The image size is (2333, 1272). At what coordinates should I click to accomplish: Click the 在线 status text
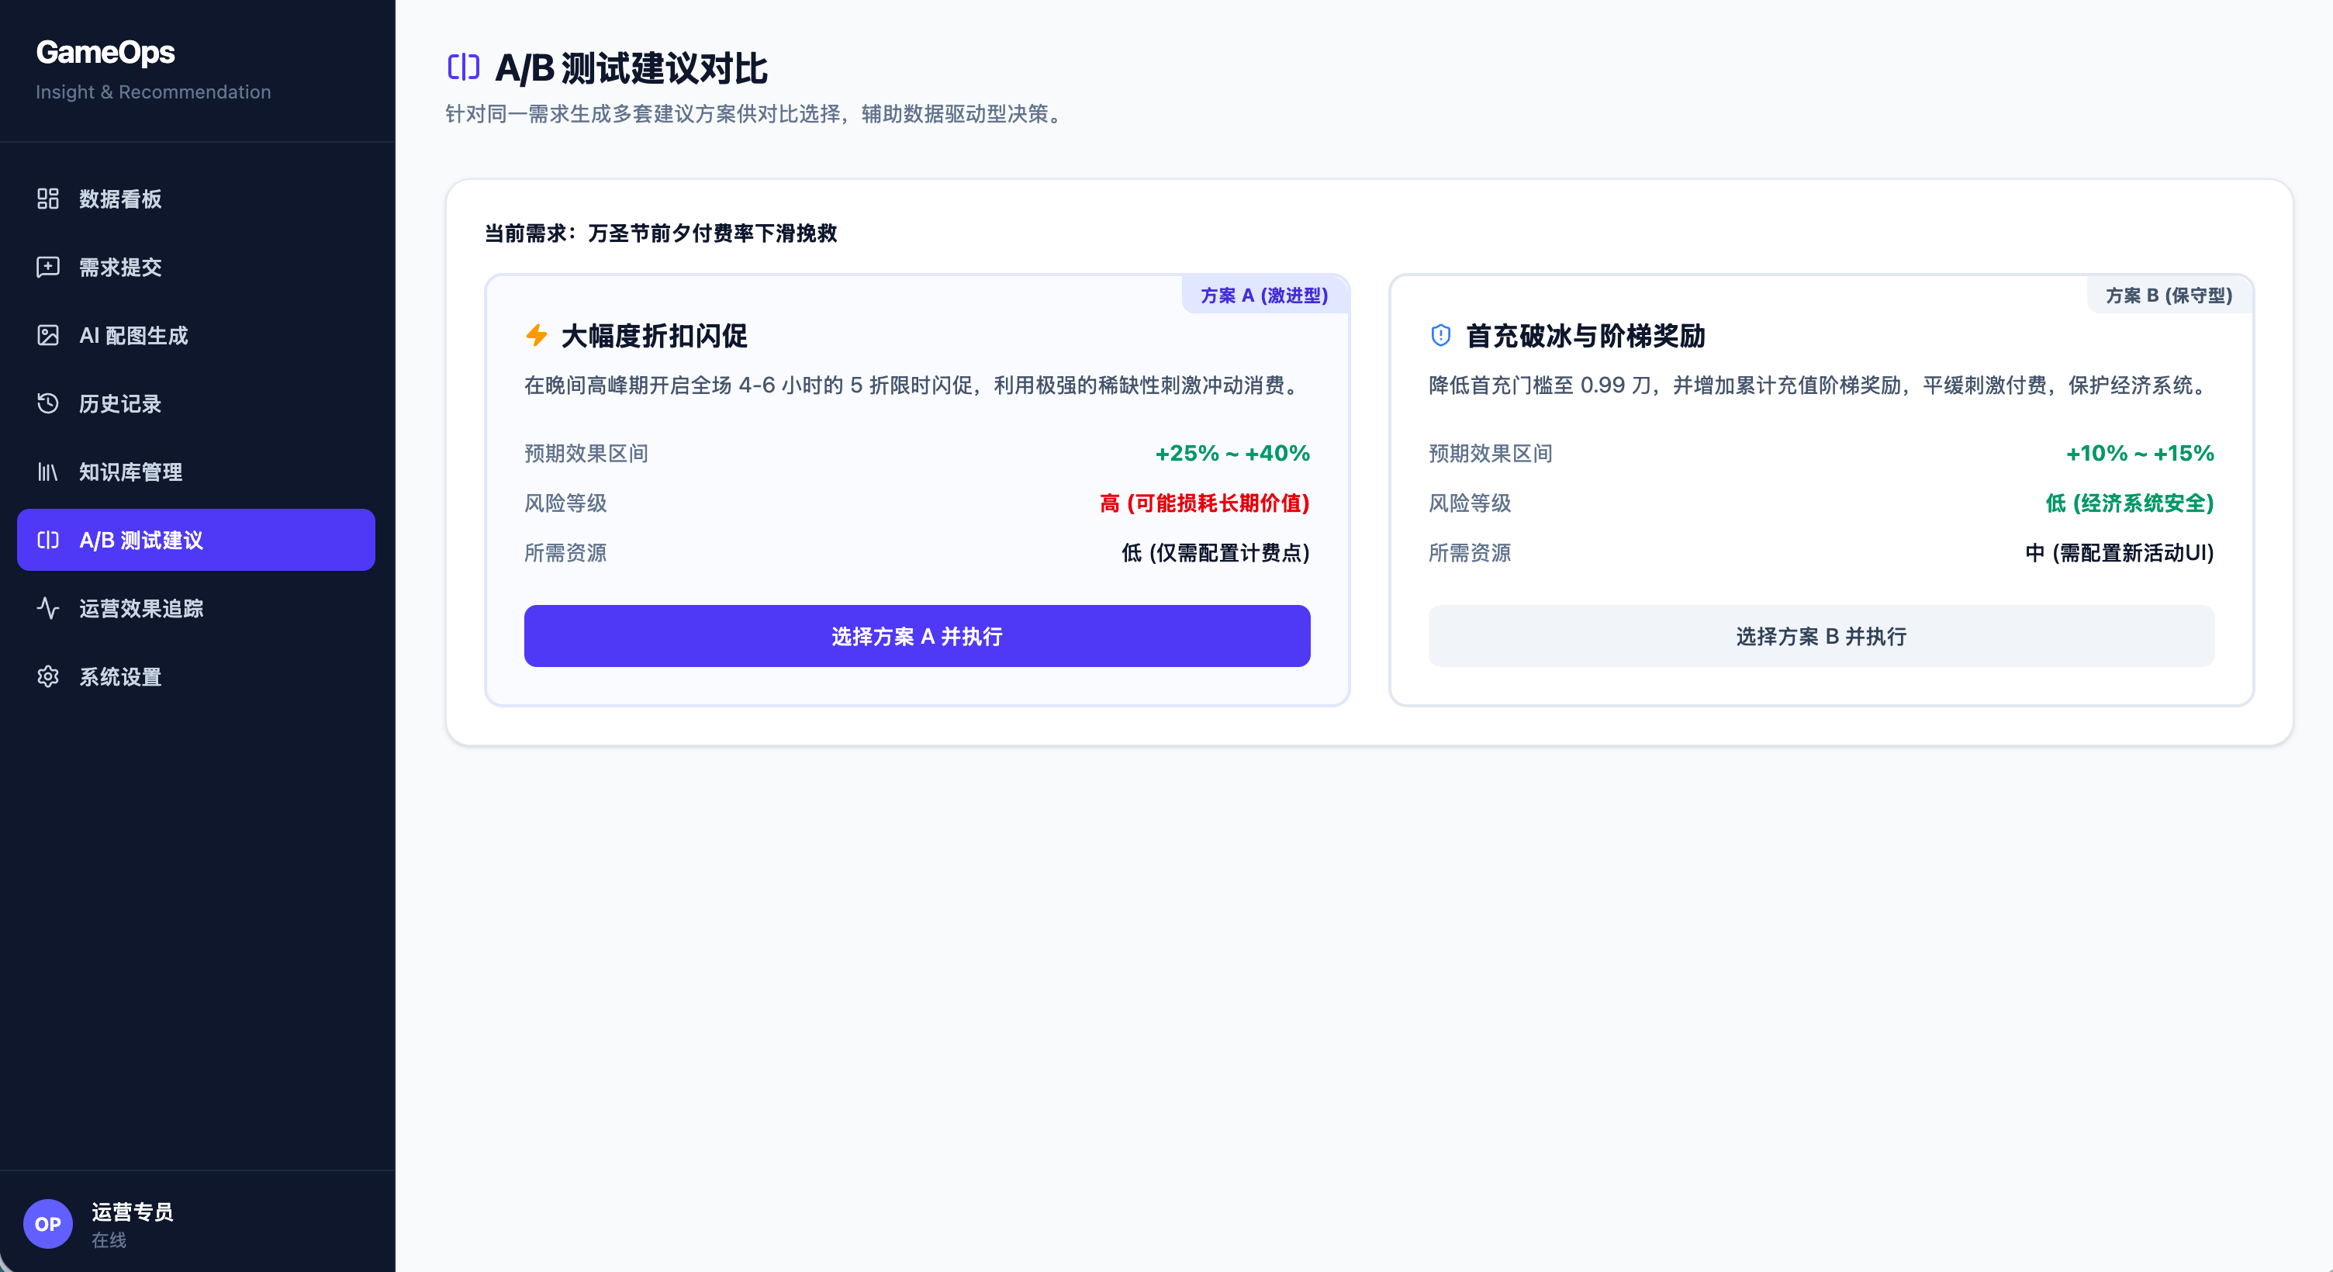109,1239
